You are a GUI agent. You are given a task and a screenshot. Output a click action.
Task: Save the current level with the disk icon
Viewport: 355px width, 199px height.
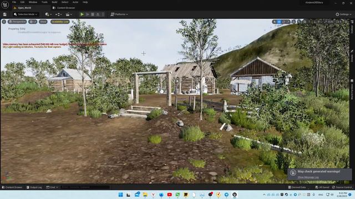(5, 14)
